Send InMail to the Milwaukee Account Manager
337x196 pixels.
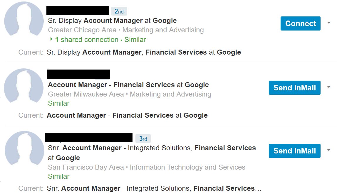coord(294,88)
